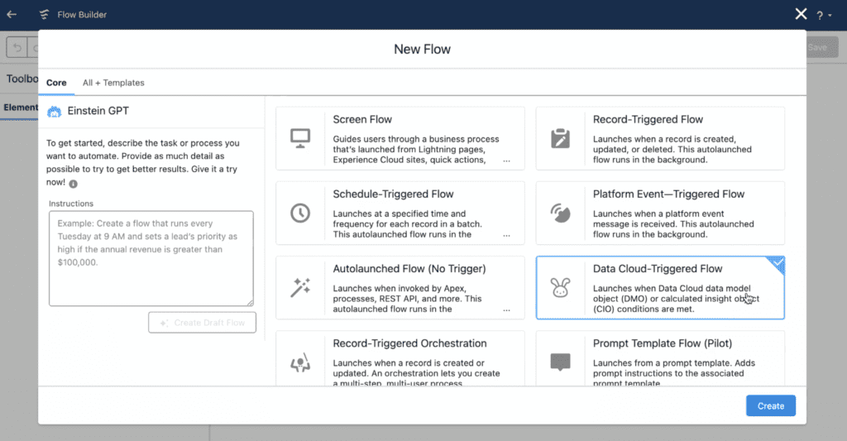Select the Autolaunched Flow magic wand icon
This screenshot has width=847, height=441.
tap(300, 287)
